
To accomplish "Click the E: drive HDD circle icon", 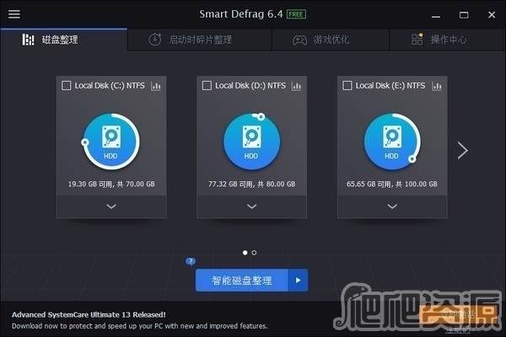I will pos(392,142).
